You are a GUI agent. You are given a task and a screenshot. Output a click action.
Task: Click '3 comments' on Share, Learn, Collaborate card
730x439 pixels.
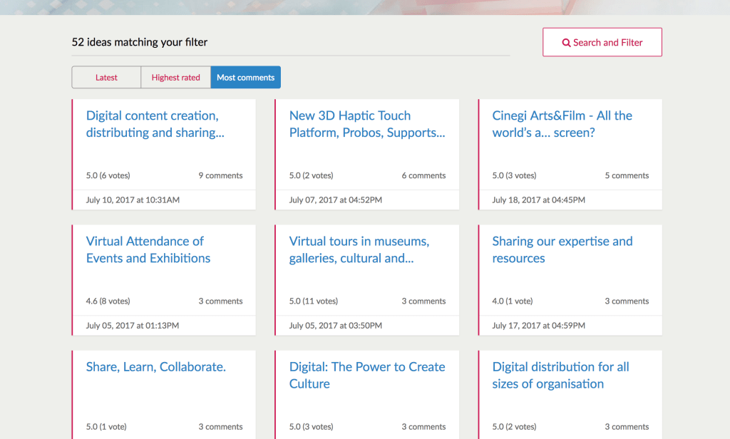click(x=221, y=427)
